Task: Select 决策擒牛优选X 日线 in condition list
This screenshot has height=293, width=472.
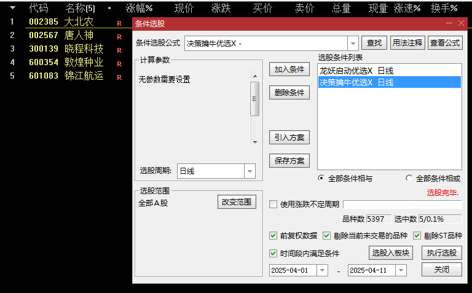Action: [389, 82]
